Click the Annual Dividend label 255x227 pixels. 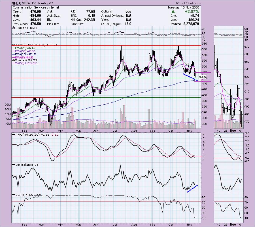pyautogui.click(x=112, y=16)
